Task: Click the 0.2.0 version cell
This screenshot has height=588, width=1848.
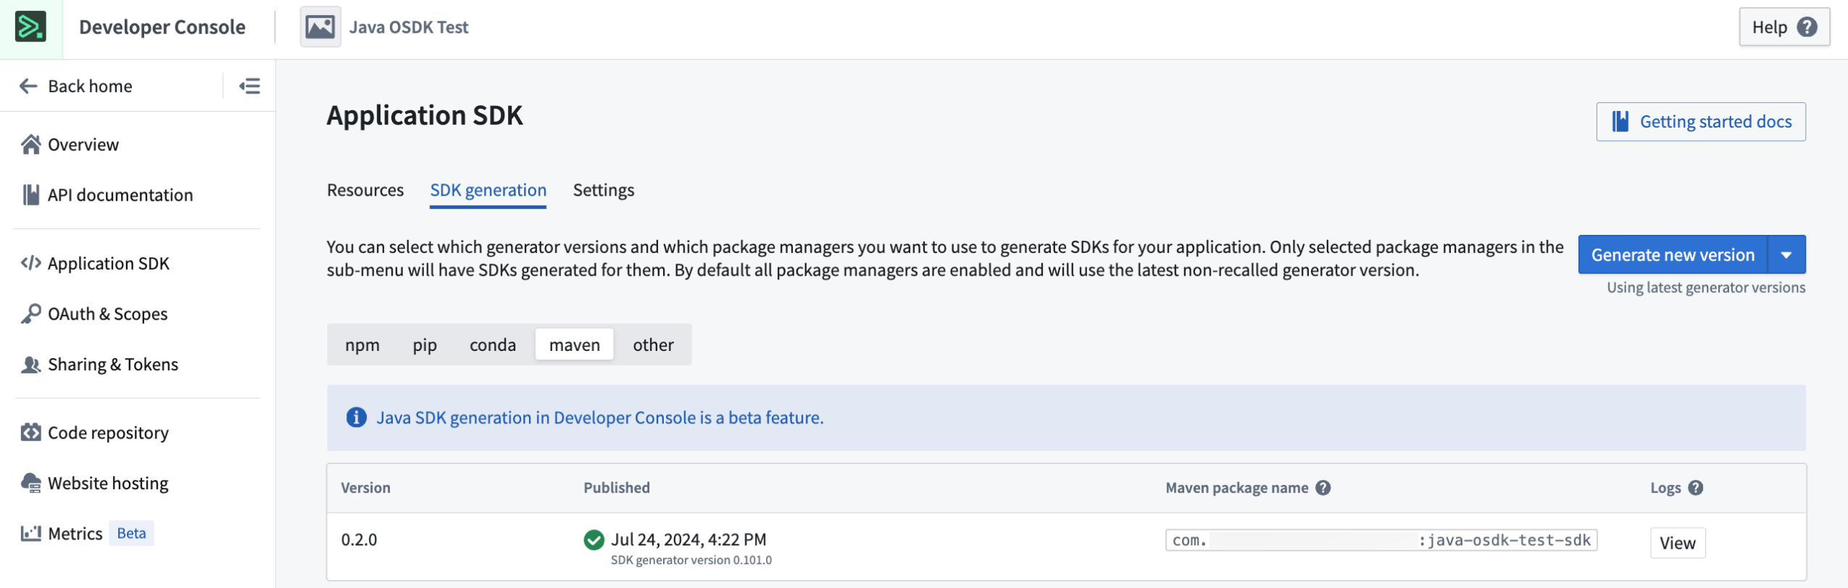Action: coord(359,540)
